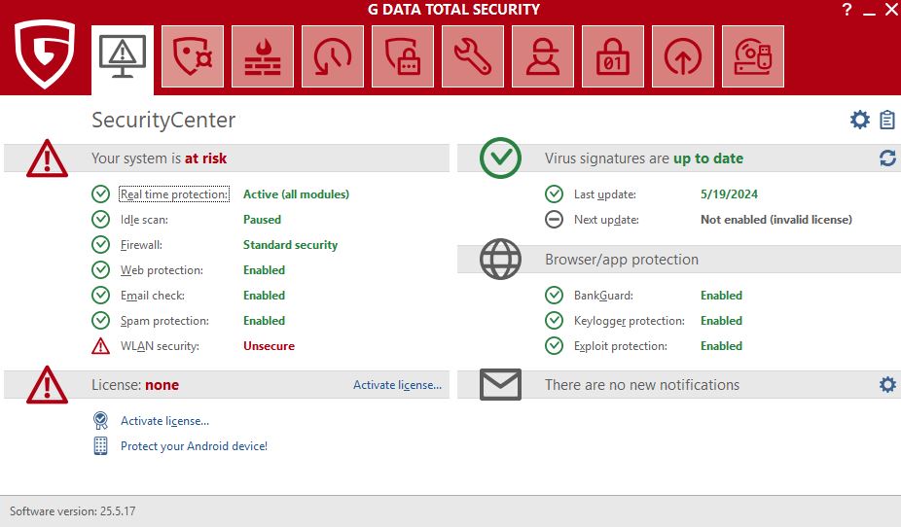Open the Virus protection module icon

[x=193, y=56]
